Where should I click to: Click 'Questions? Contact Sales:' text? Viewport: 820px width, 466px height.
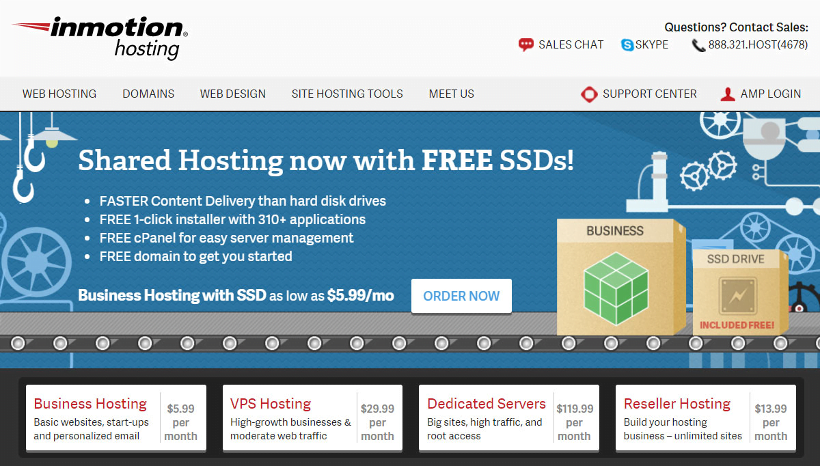[x=737, y=27]
